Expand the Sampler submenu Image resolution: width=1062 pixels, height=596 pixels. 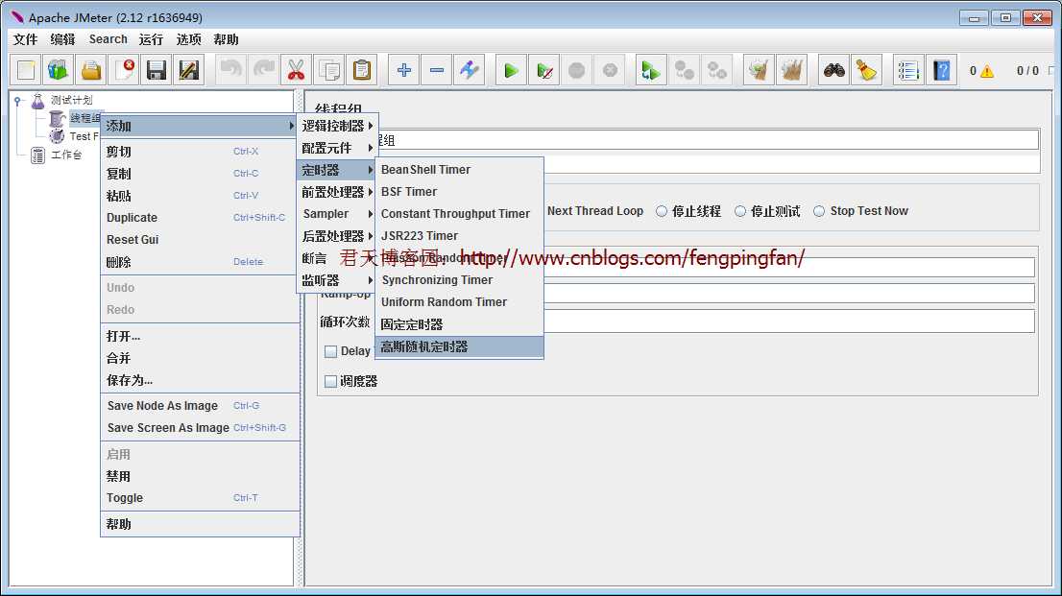[337, 214]
